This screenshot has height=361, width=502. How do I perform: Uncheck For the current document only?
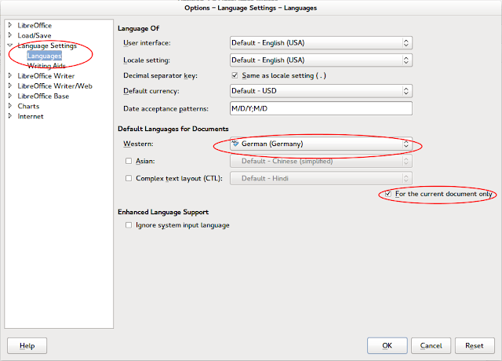click(x=387, y=194)
